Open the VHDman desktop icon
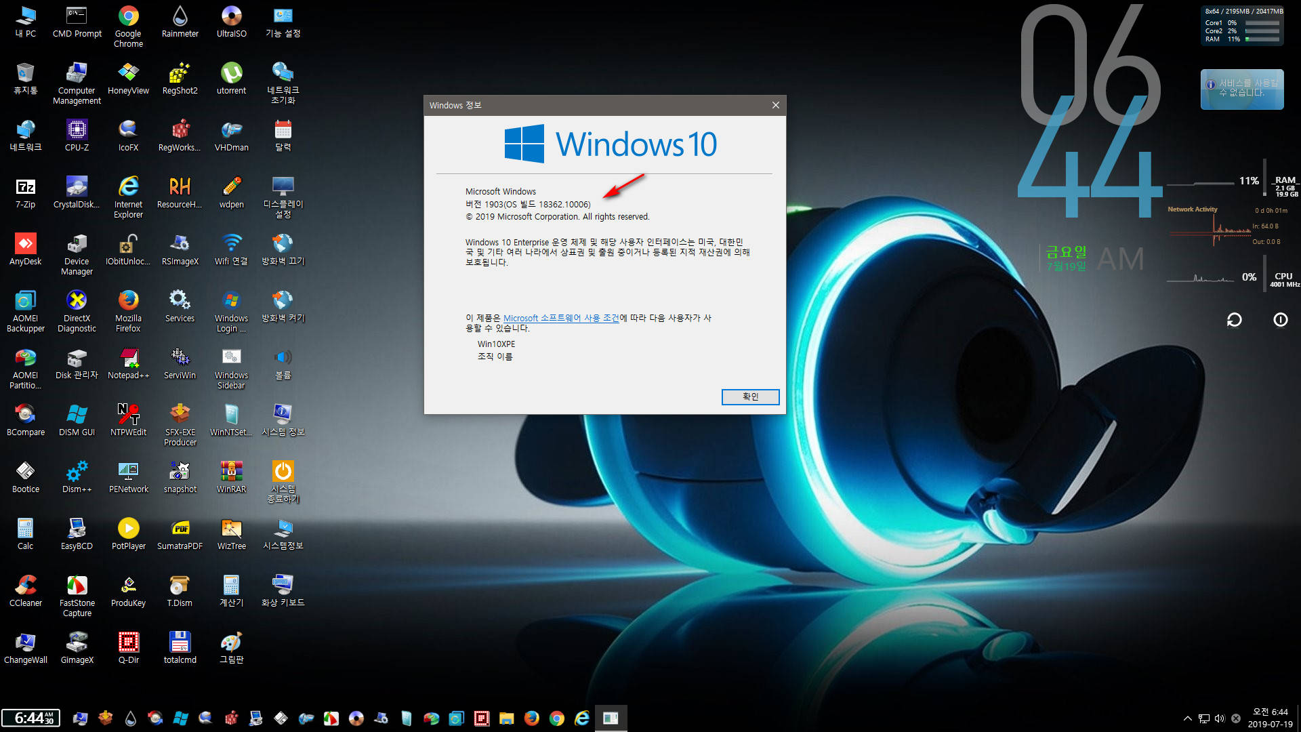The height and width of the screenshot is (732, 1301). click(231, 136)
